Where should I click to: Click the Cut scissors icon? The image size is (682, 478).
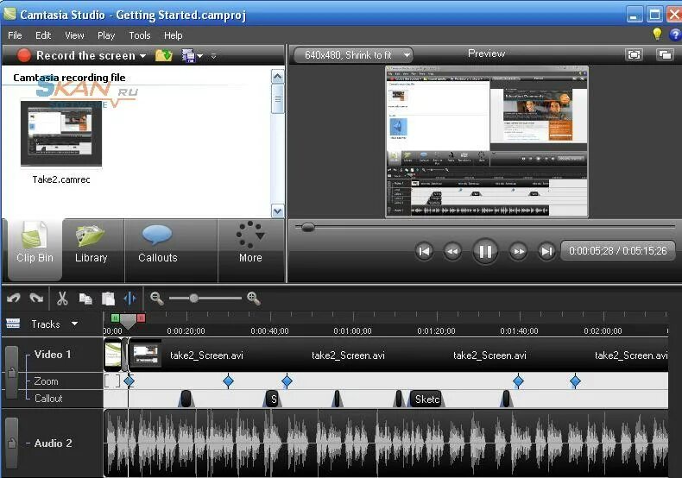[62, 299]
